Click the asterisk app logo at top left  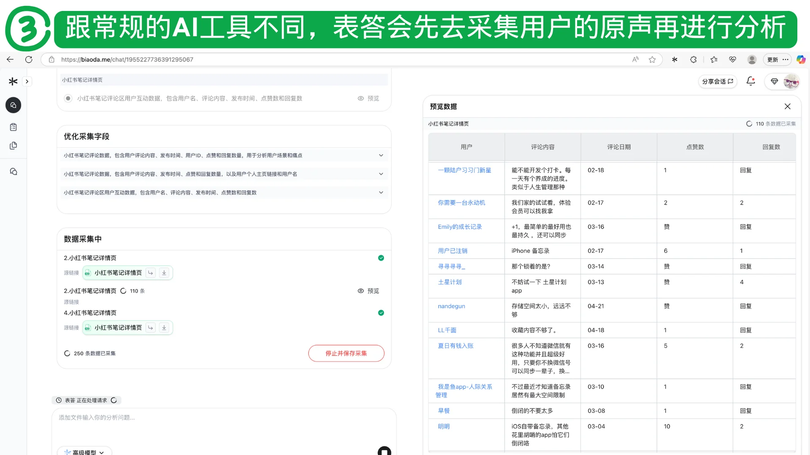pos(13,81)
